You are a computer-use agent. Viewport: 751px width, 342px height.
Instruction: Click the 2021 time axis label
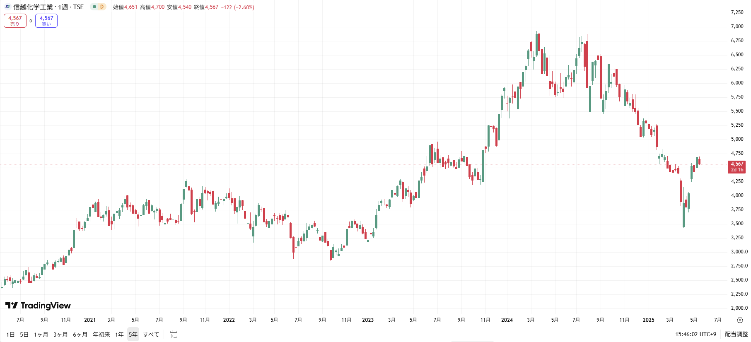90,320
